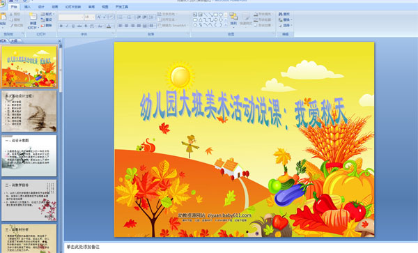The image size is (418, 253).
Task: Click the increase font size icon
Action: click(x=99, y=17)
